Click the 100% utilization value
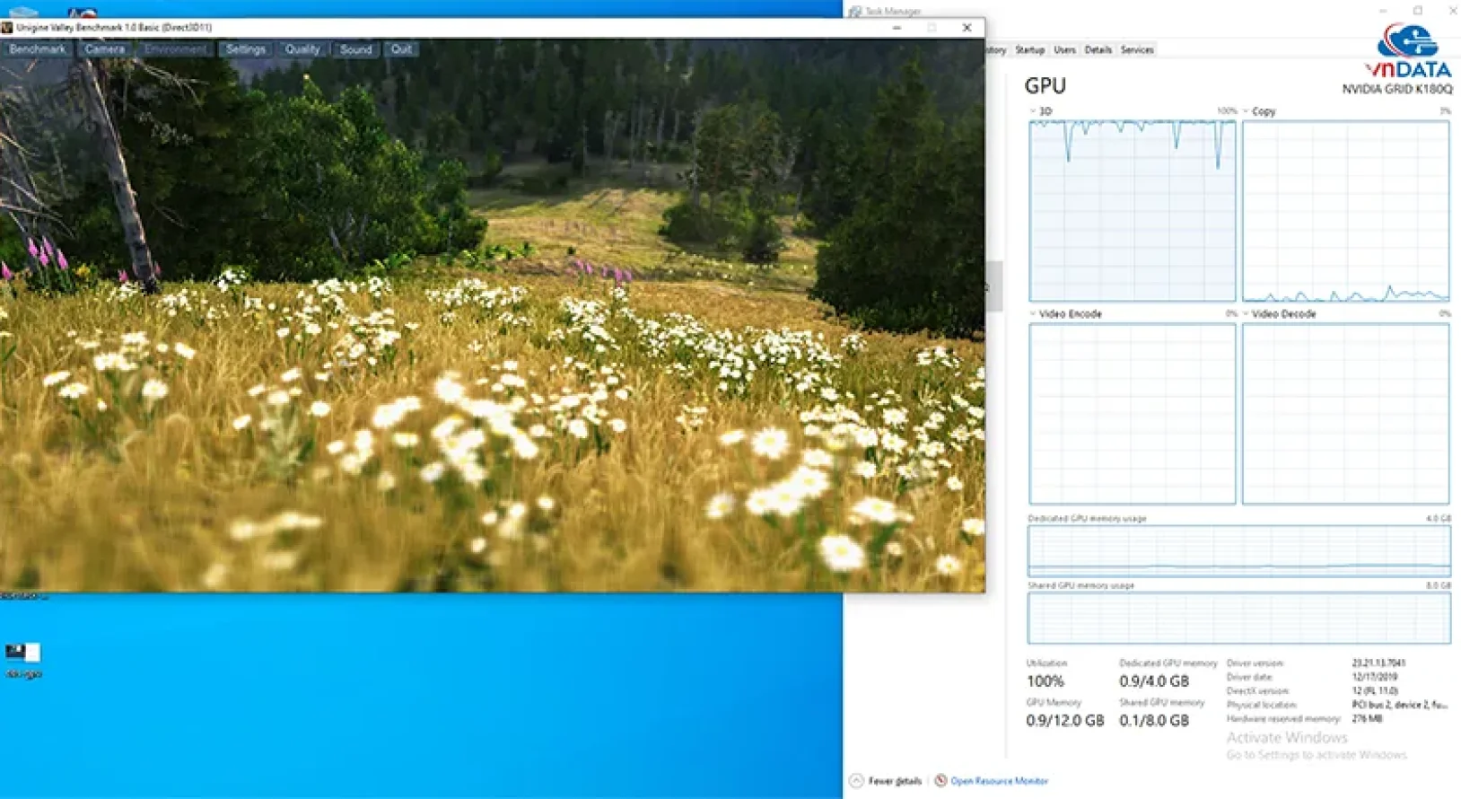 coord(1045,681)
